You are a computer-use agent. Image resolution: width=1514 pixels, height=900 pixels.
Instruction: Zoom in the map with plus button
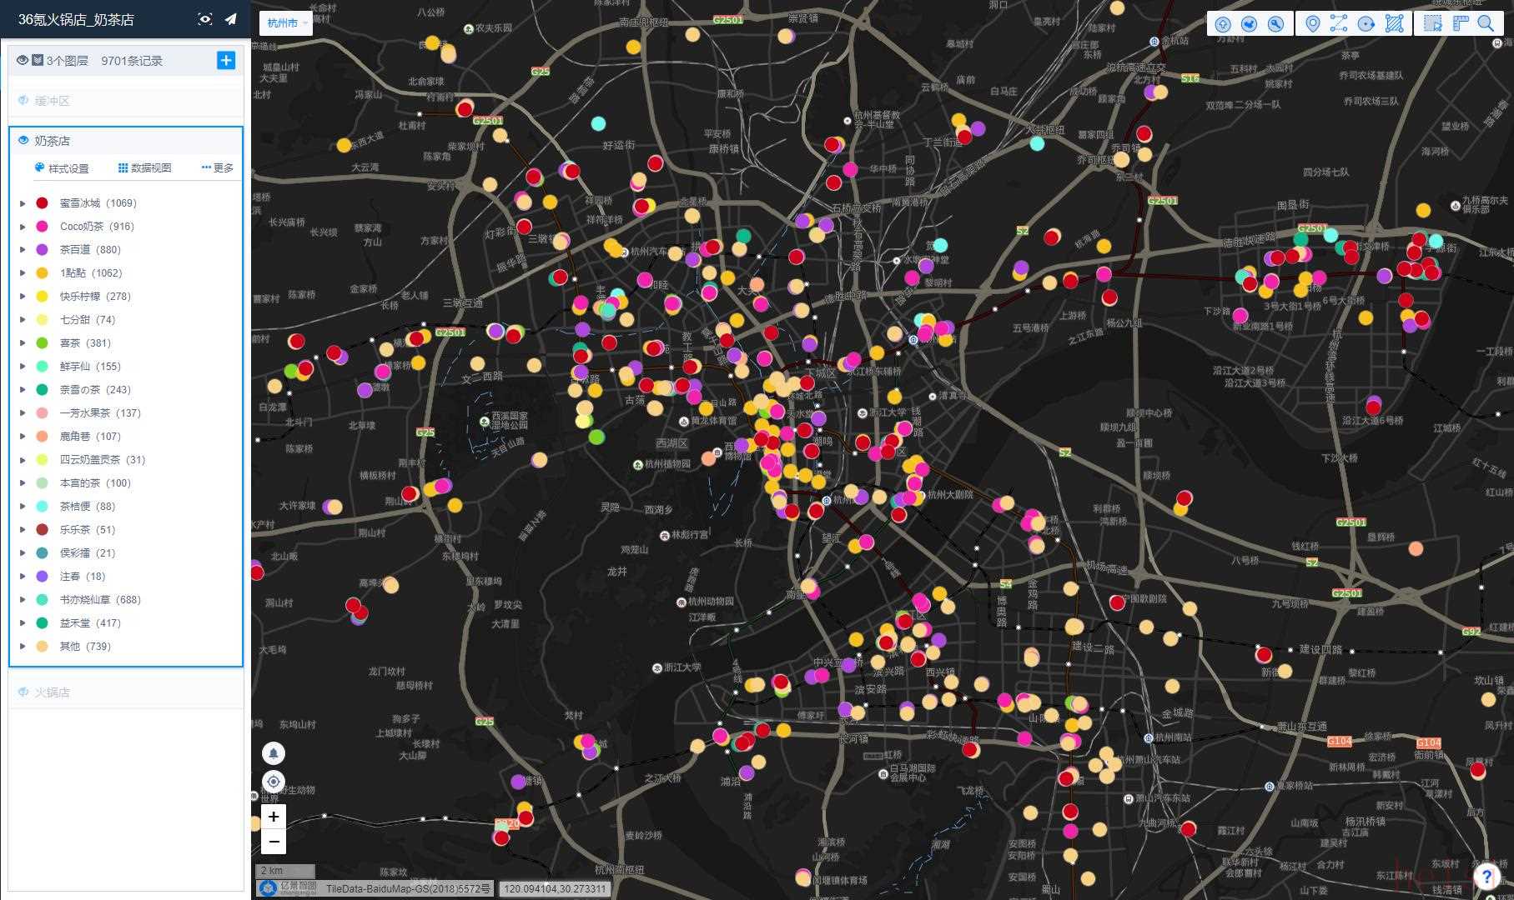(274, 817)
